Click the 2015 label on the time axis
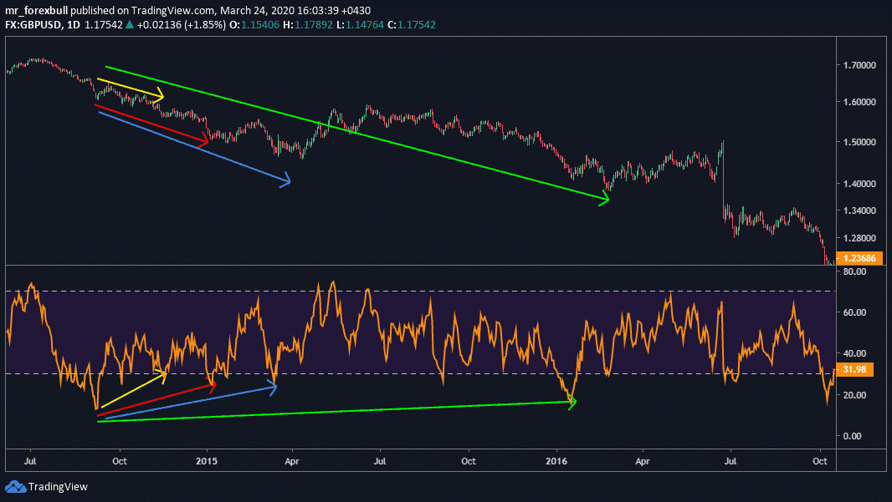This screenshot has width=892, height=502. [207, 460]
